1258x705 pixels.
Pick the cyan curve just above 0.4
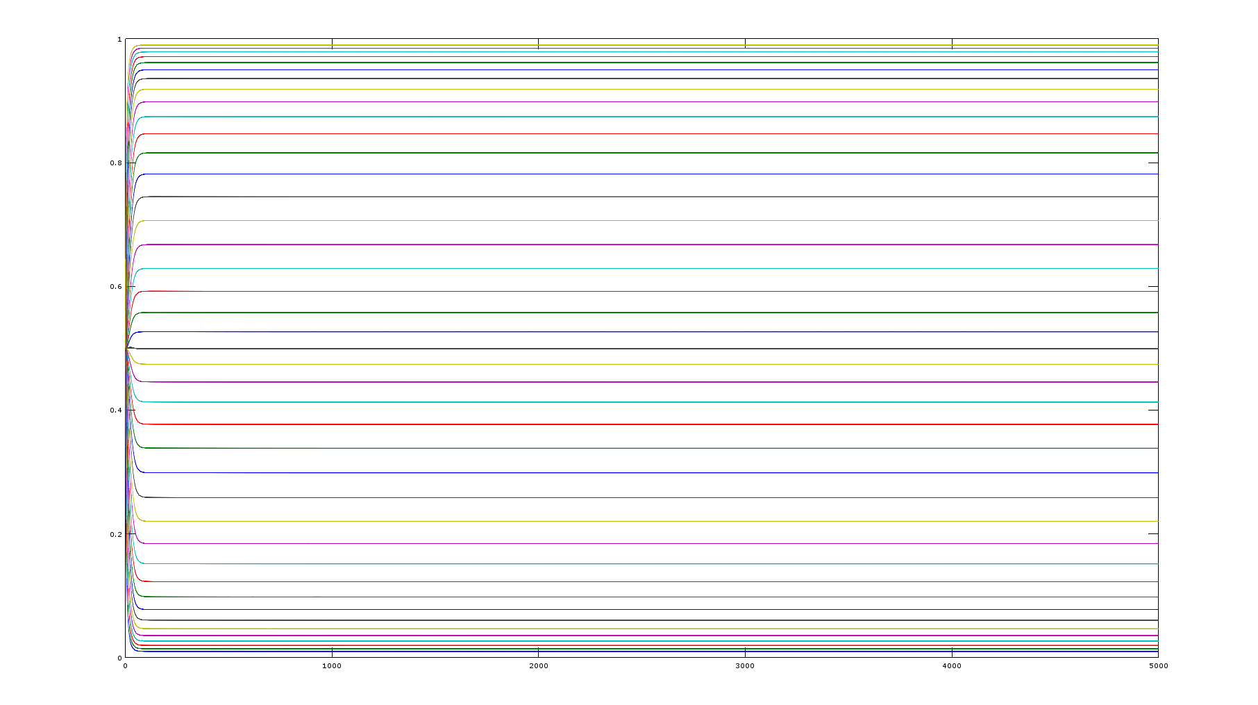[x=625, y=402]
